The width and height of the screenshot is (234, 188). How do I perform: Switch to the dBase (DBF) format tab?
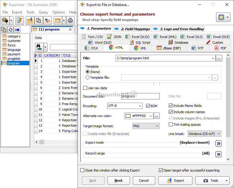pyautogui.click(x=169, y=48)
